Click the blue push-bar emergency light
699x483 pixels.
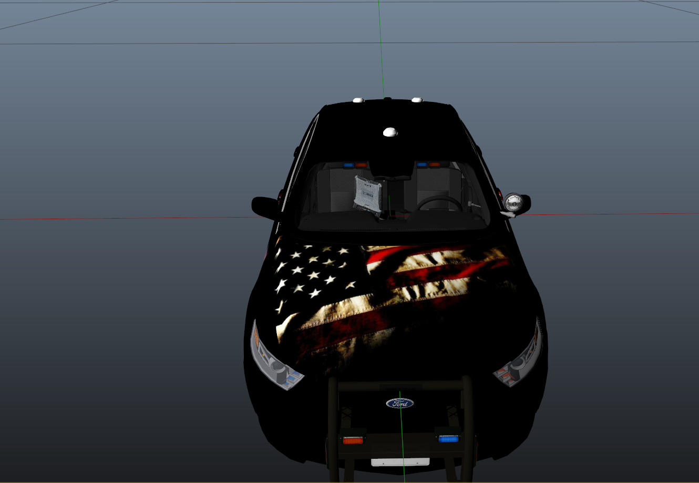click(448, 438)
